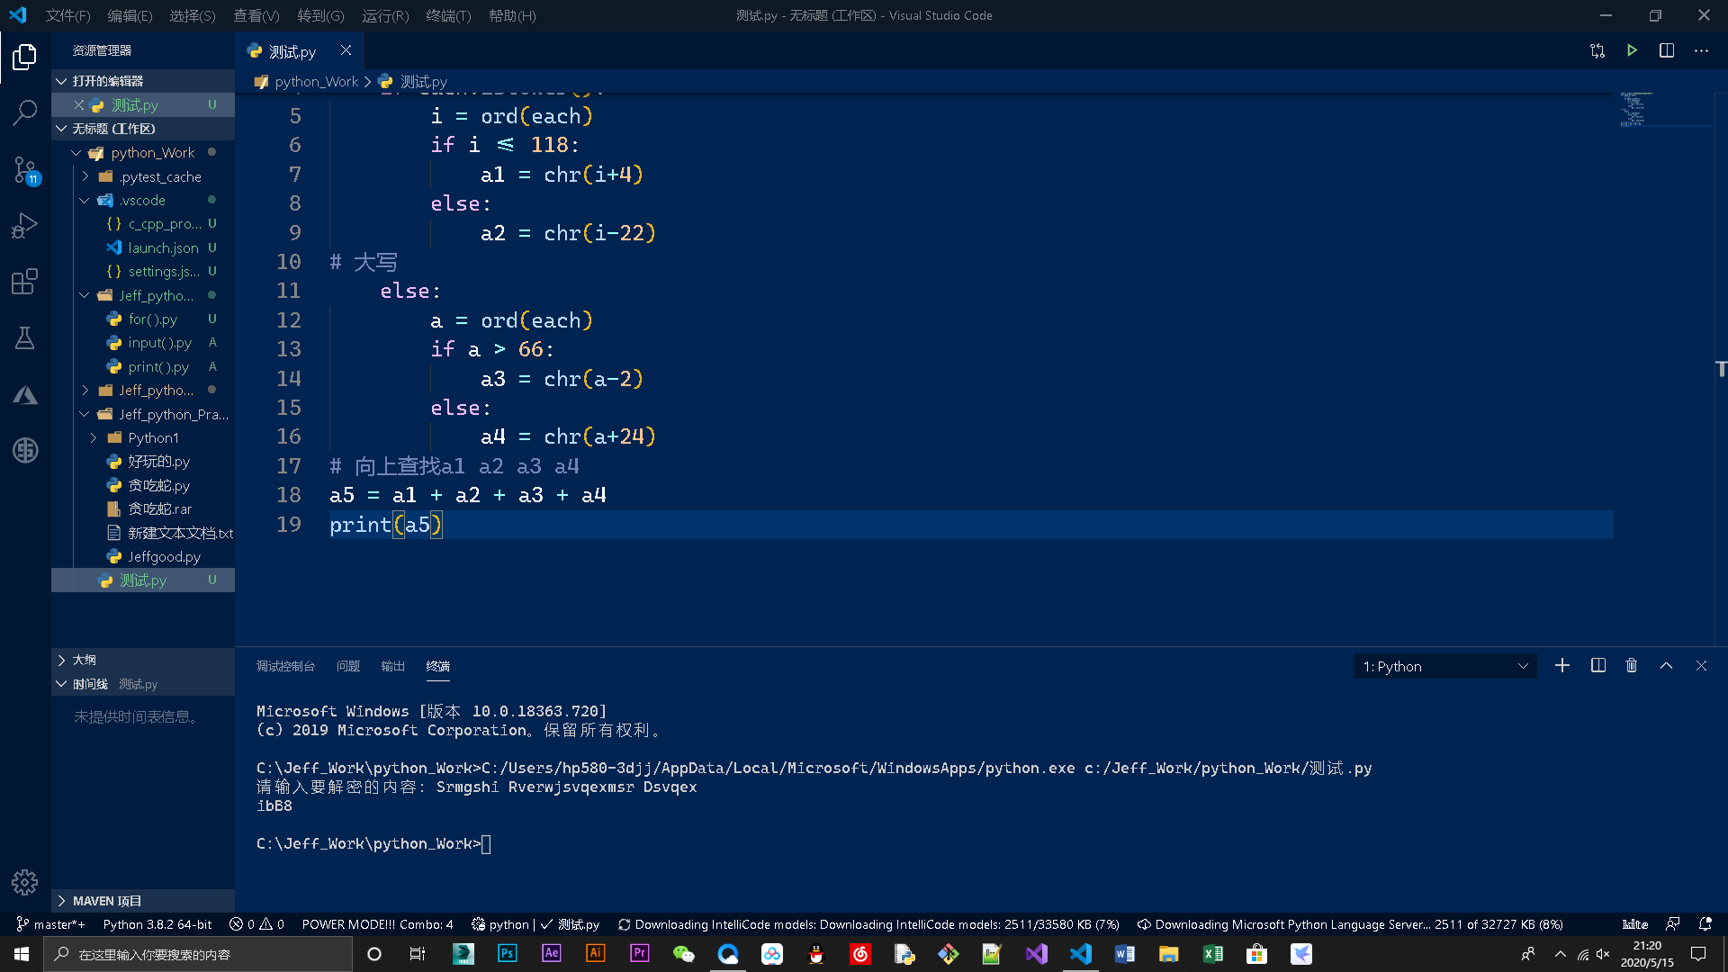Click the Windows taskbar search box
The width and height of the screenshot is (1728, 972).
click(198, 954)
